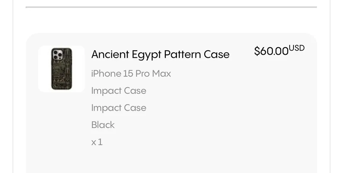Open the phone case product thumbnail
Viewport: 343px width, 173px height.
61,69
